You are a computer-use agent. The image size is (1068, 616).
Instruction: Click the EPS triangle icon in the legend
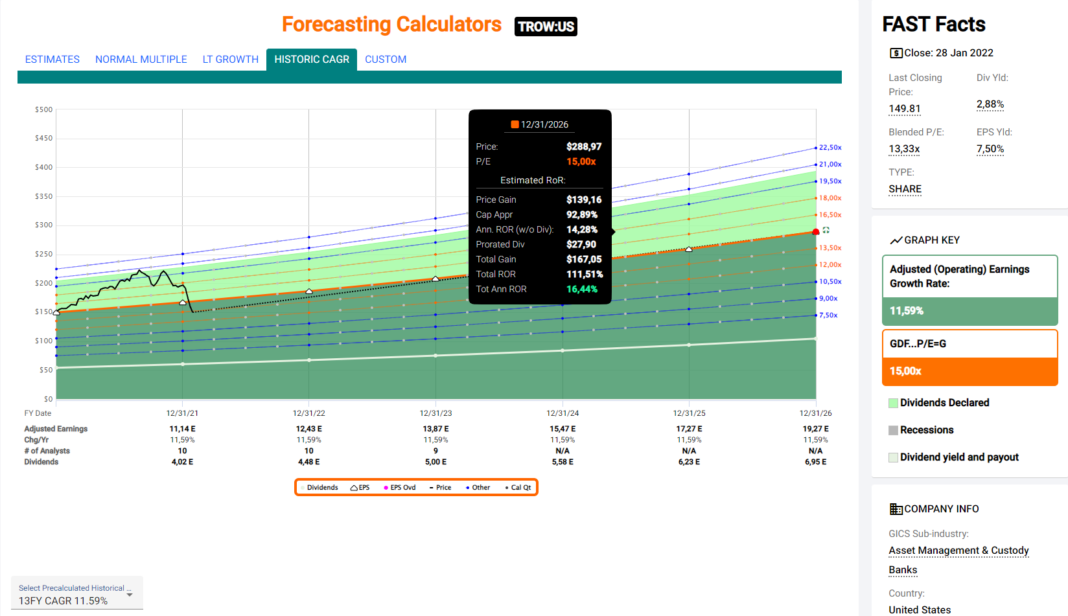tap(354, 488)
